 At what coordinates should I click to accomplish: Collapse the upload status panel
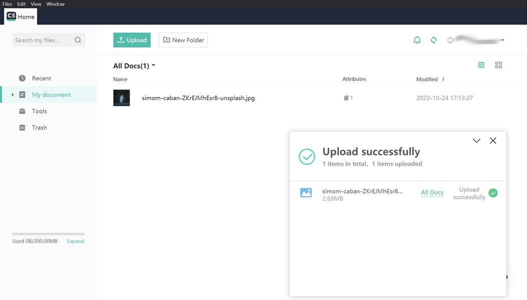tap(476, 141)
